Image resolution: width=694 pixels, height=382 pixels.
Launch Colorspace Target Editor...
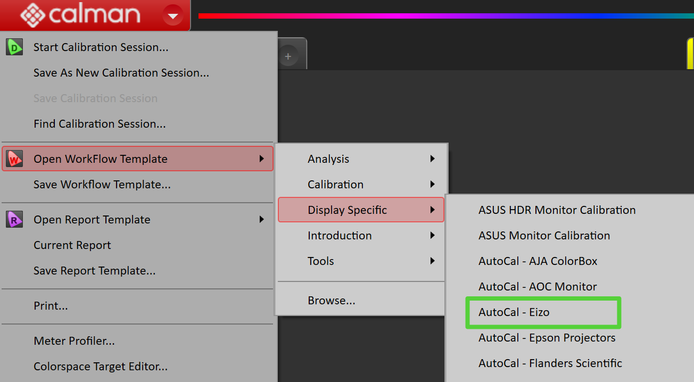coord(101,367)
